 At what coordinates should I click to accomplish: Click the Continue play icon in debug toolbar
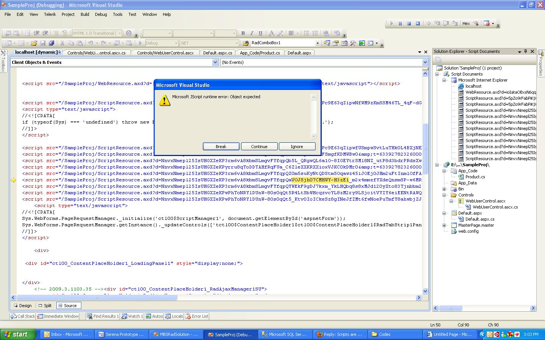click(x=392, y=23)
